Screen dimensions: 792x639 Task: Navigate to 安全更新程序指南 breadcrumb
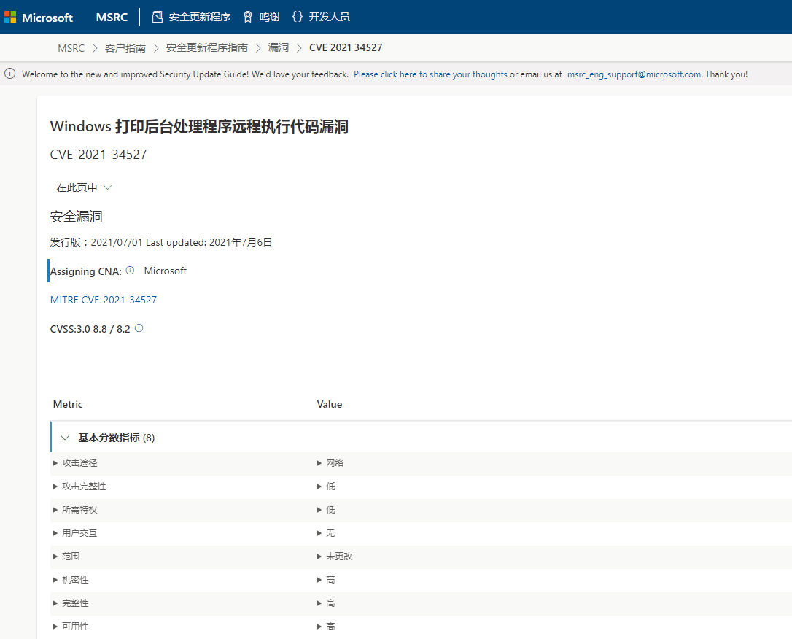[x=206, y=48]
